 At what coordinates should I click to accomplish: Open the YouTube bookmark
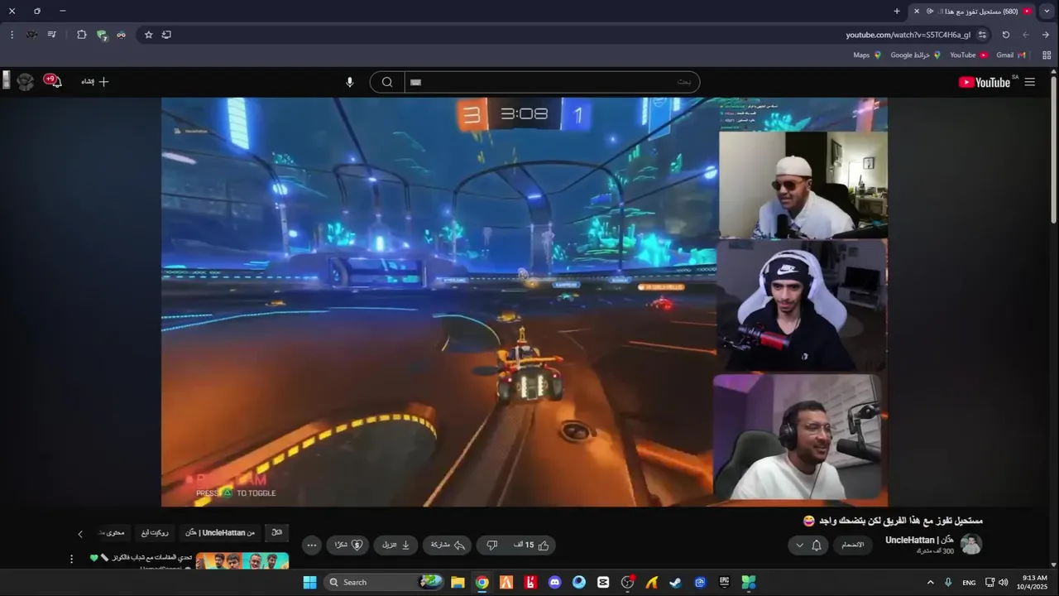pos(969,55)
